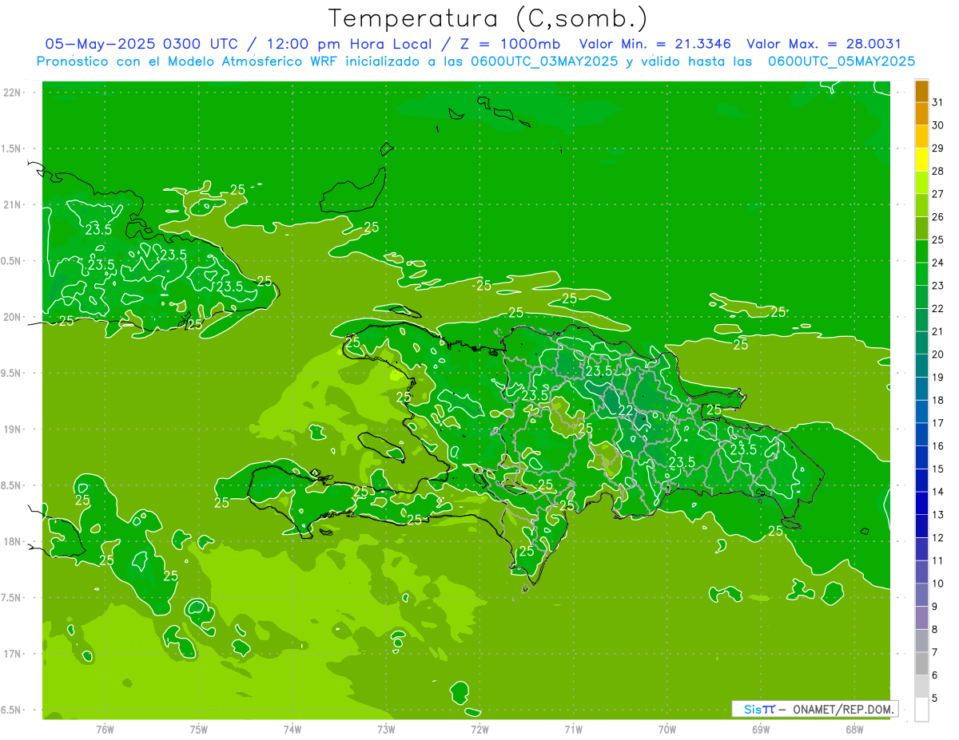The height and width of the screenshot is (740, 959).
Task: Click the "12:00 pm Hora Local" text
Action: [x=351, y=44]
